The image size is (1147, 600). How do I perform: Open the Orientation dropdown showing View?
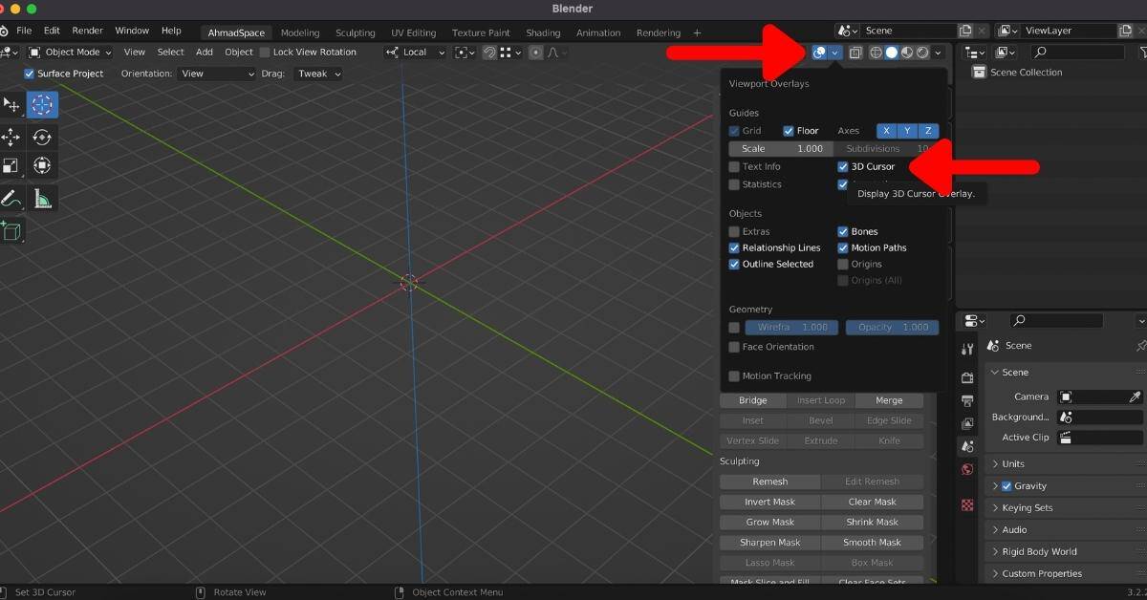click(x=217, y=73)
